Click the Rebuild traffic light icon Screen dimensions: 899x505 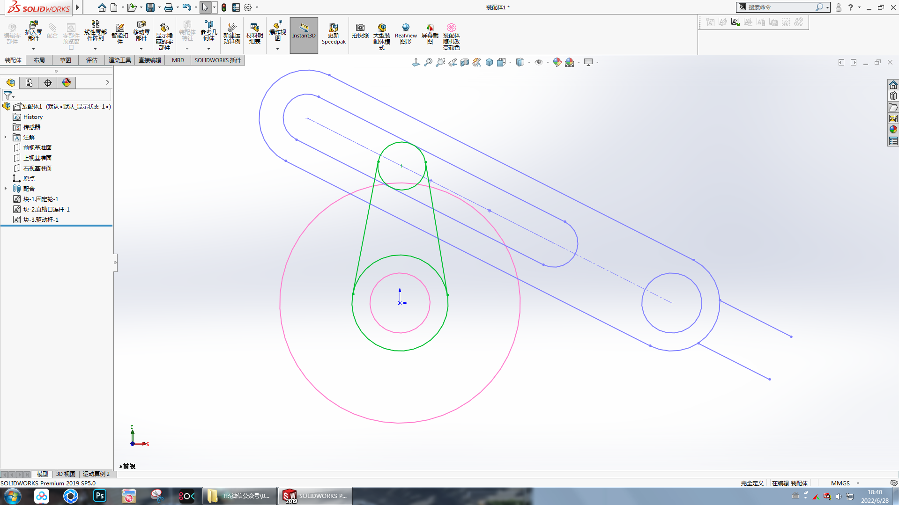224,7
